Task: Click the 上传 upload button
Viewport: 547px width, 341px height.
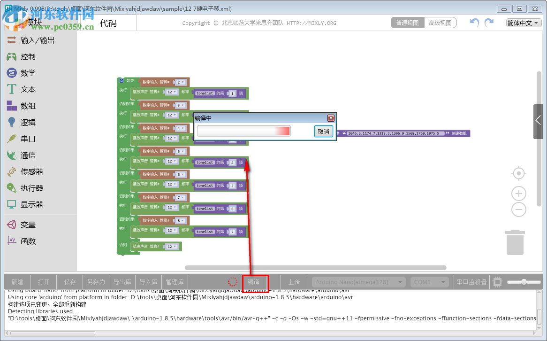Action: pos(294,282)
